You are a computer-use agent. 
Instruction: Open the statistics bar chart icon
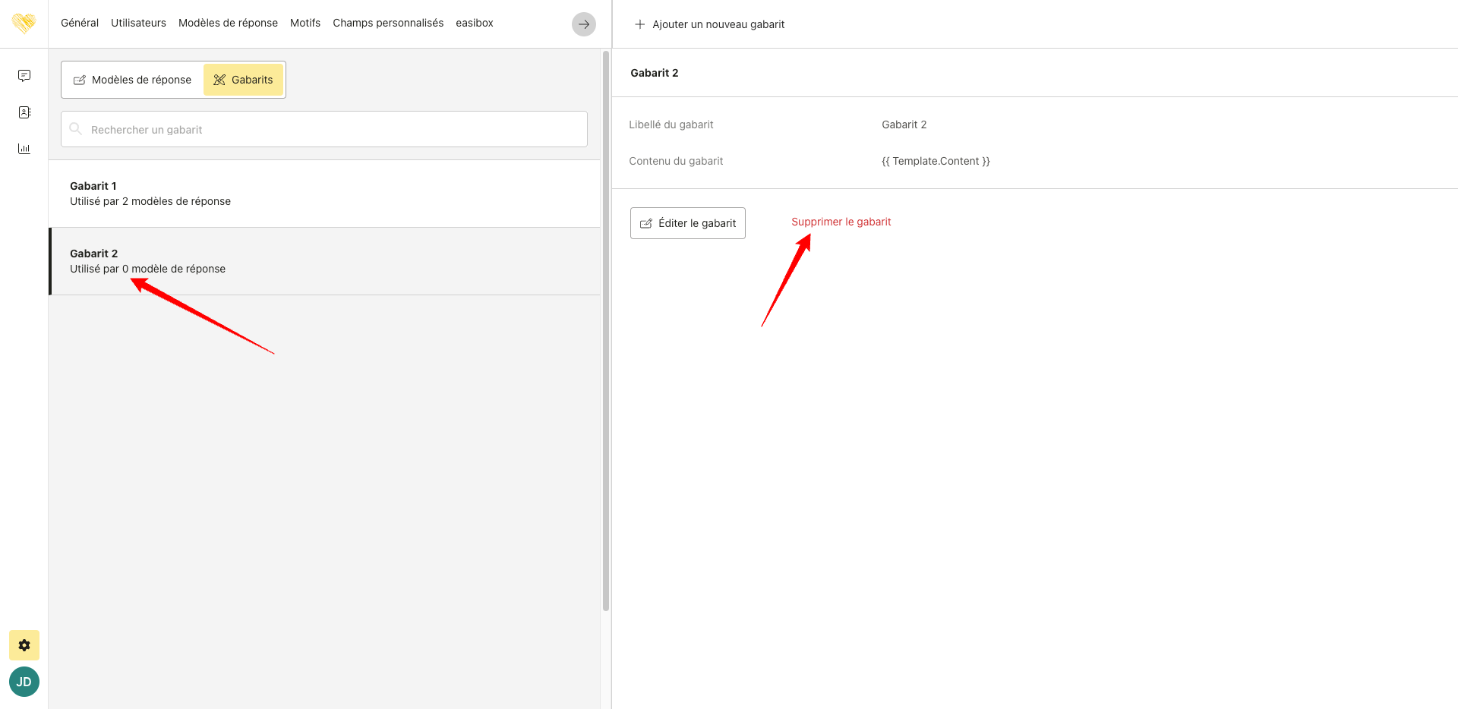click(24, 149)
